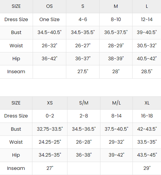Viewport: 161px width, 175px height.
Task: Click the 32.75-33.5" bust measurement
Action: click(x=50, y=129)
